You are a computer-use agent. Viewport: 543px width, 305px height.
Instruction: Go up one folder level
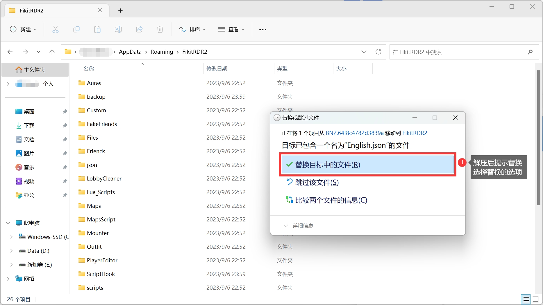tap(52, 52)
